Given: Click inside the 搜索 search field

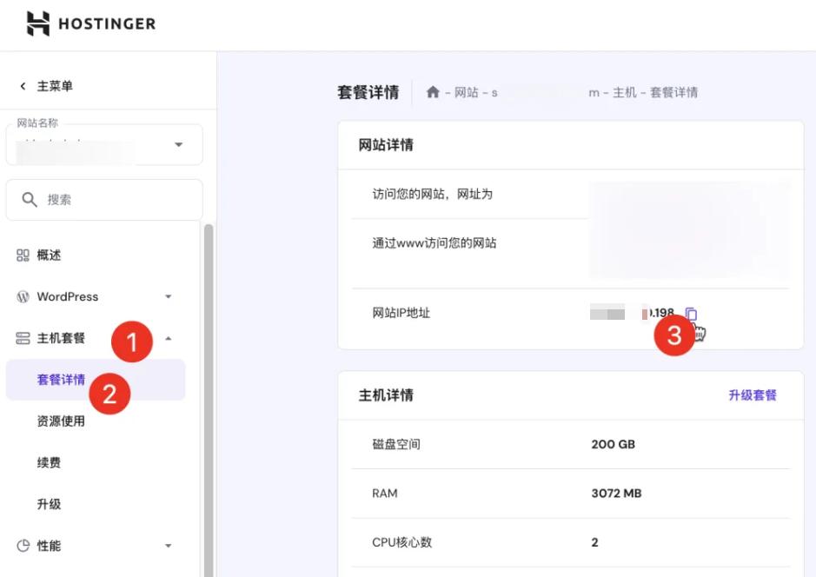Looking at the screenshot, I should click(x=104, y=199).
